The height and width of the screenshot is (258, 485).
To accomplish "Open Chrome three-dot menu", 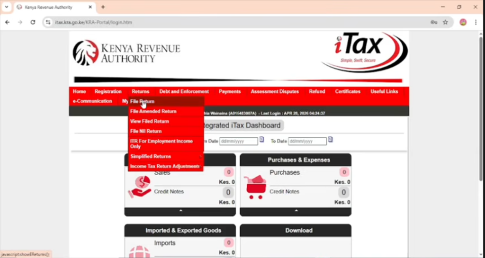I will [x=476, y=22].
